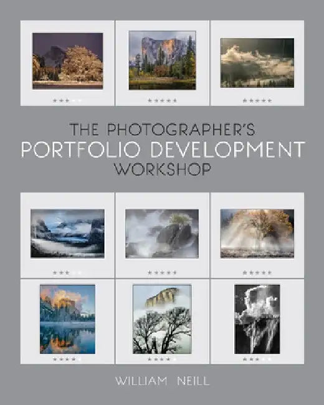This screenshot has width=324, height=405.
Task: Select the tree on rock in mist thumbnail
Action: (162, 234)
